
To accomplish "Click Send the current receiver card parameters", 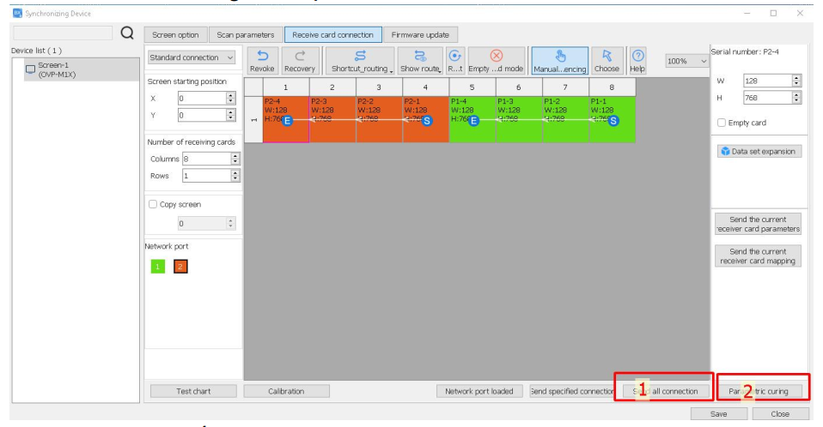I will coord(758,225).
